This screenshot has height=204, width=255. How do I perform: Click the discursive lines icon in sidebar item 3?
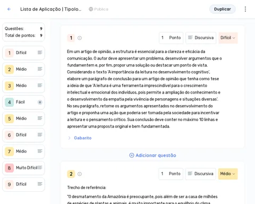(40, 86)
